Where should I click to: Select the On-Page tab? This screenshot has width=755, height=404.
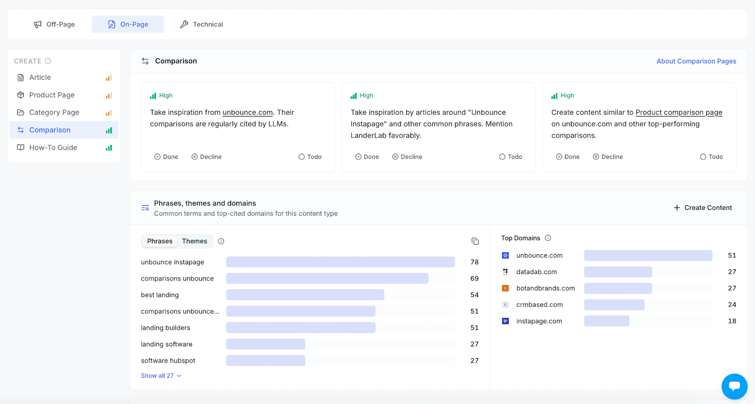point(128,24)
